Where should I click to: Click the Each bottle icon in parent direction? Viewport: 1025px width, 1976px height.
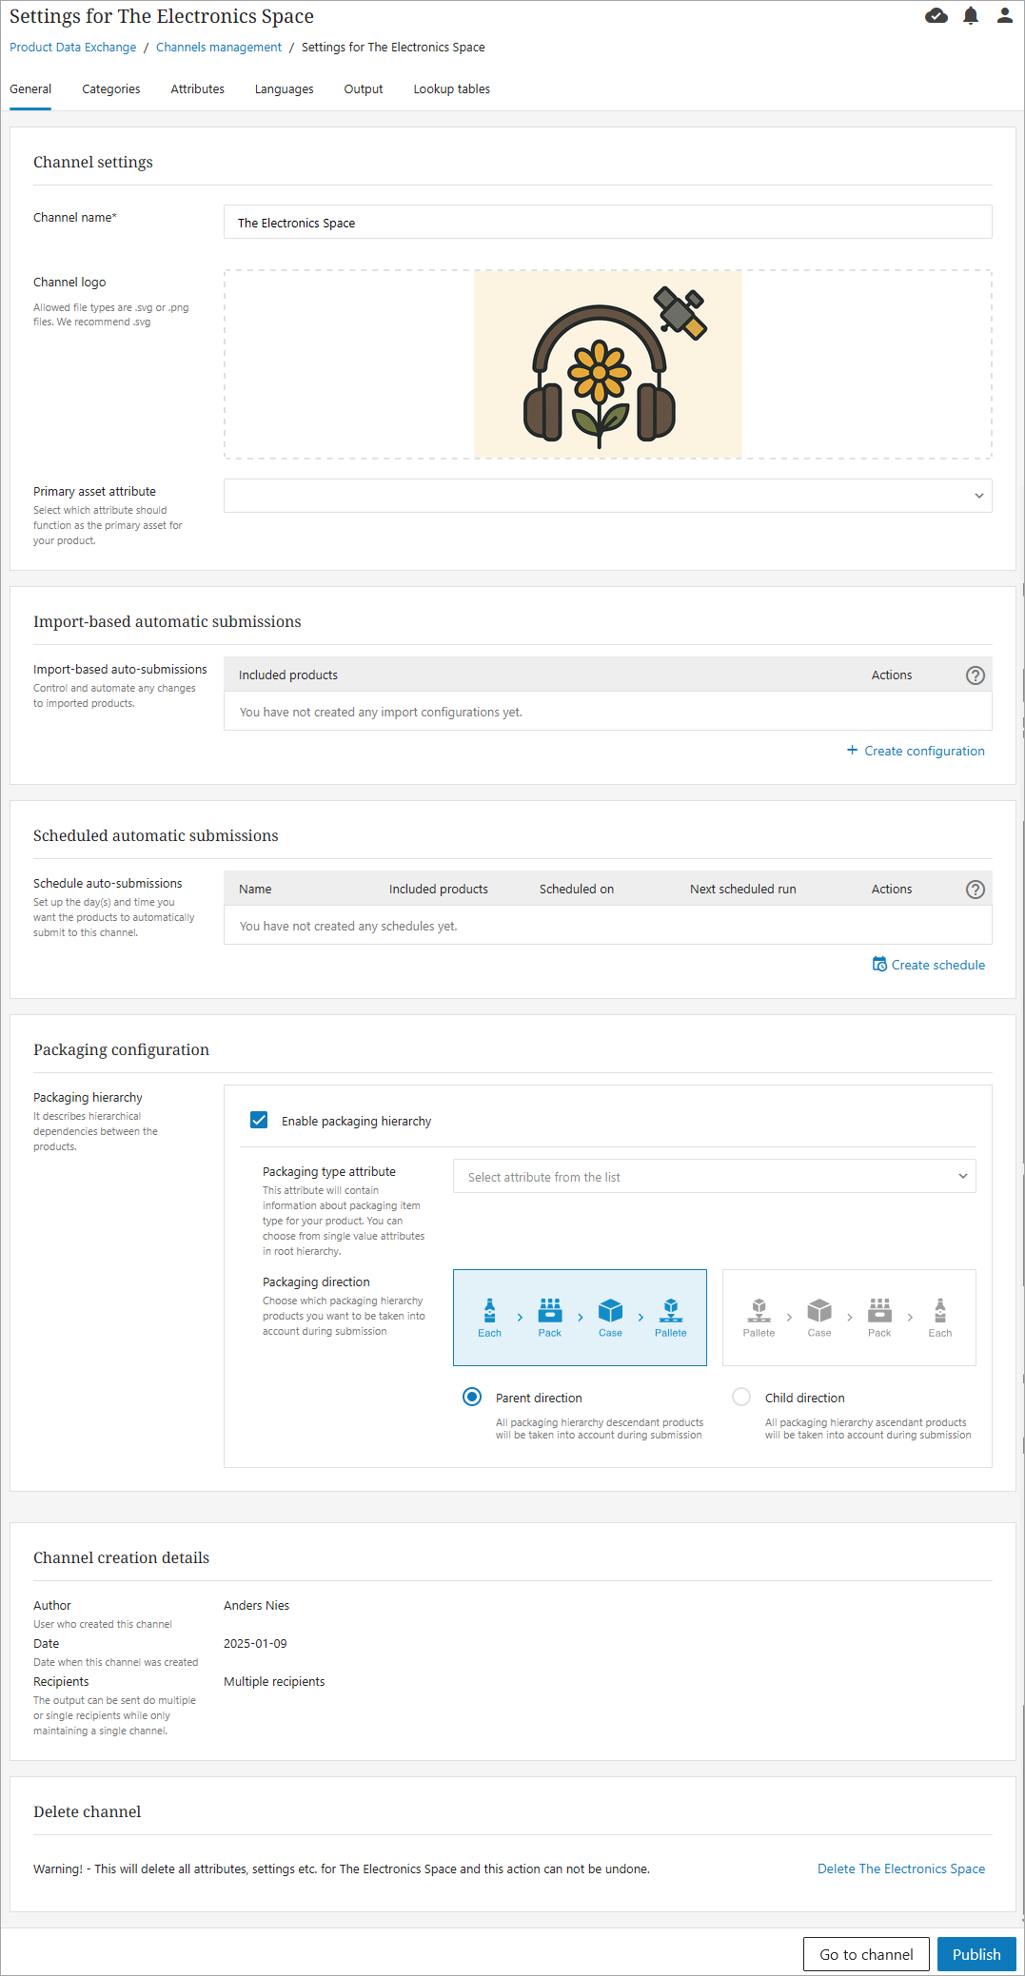489,1311
